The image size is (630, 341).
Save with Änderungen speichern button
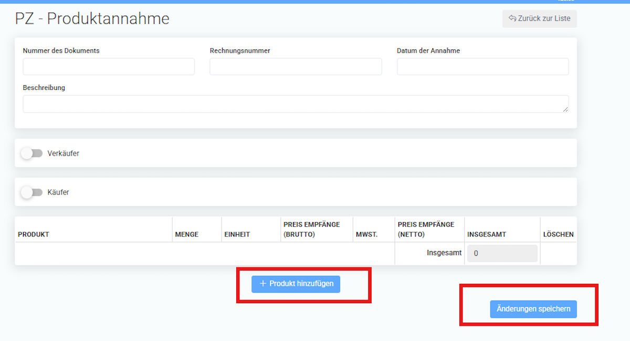click(533, 309)
